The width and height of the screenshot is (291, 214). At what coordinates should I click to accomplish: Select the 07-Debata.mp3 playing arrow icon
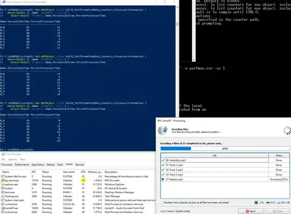click(x=163, y=179)
